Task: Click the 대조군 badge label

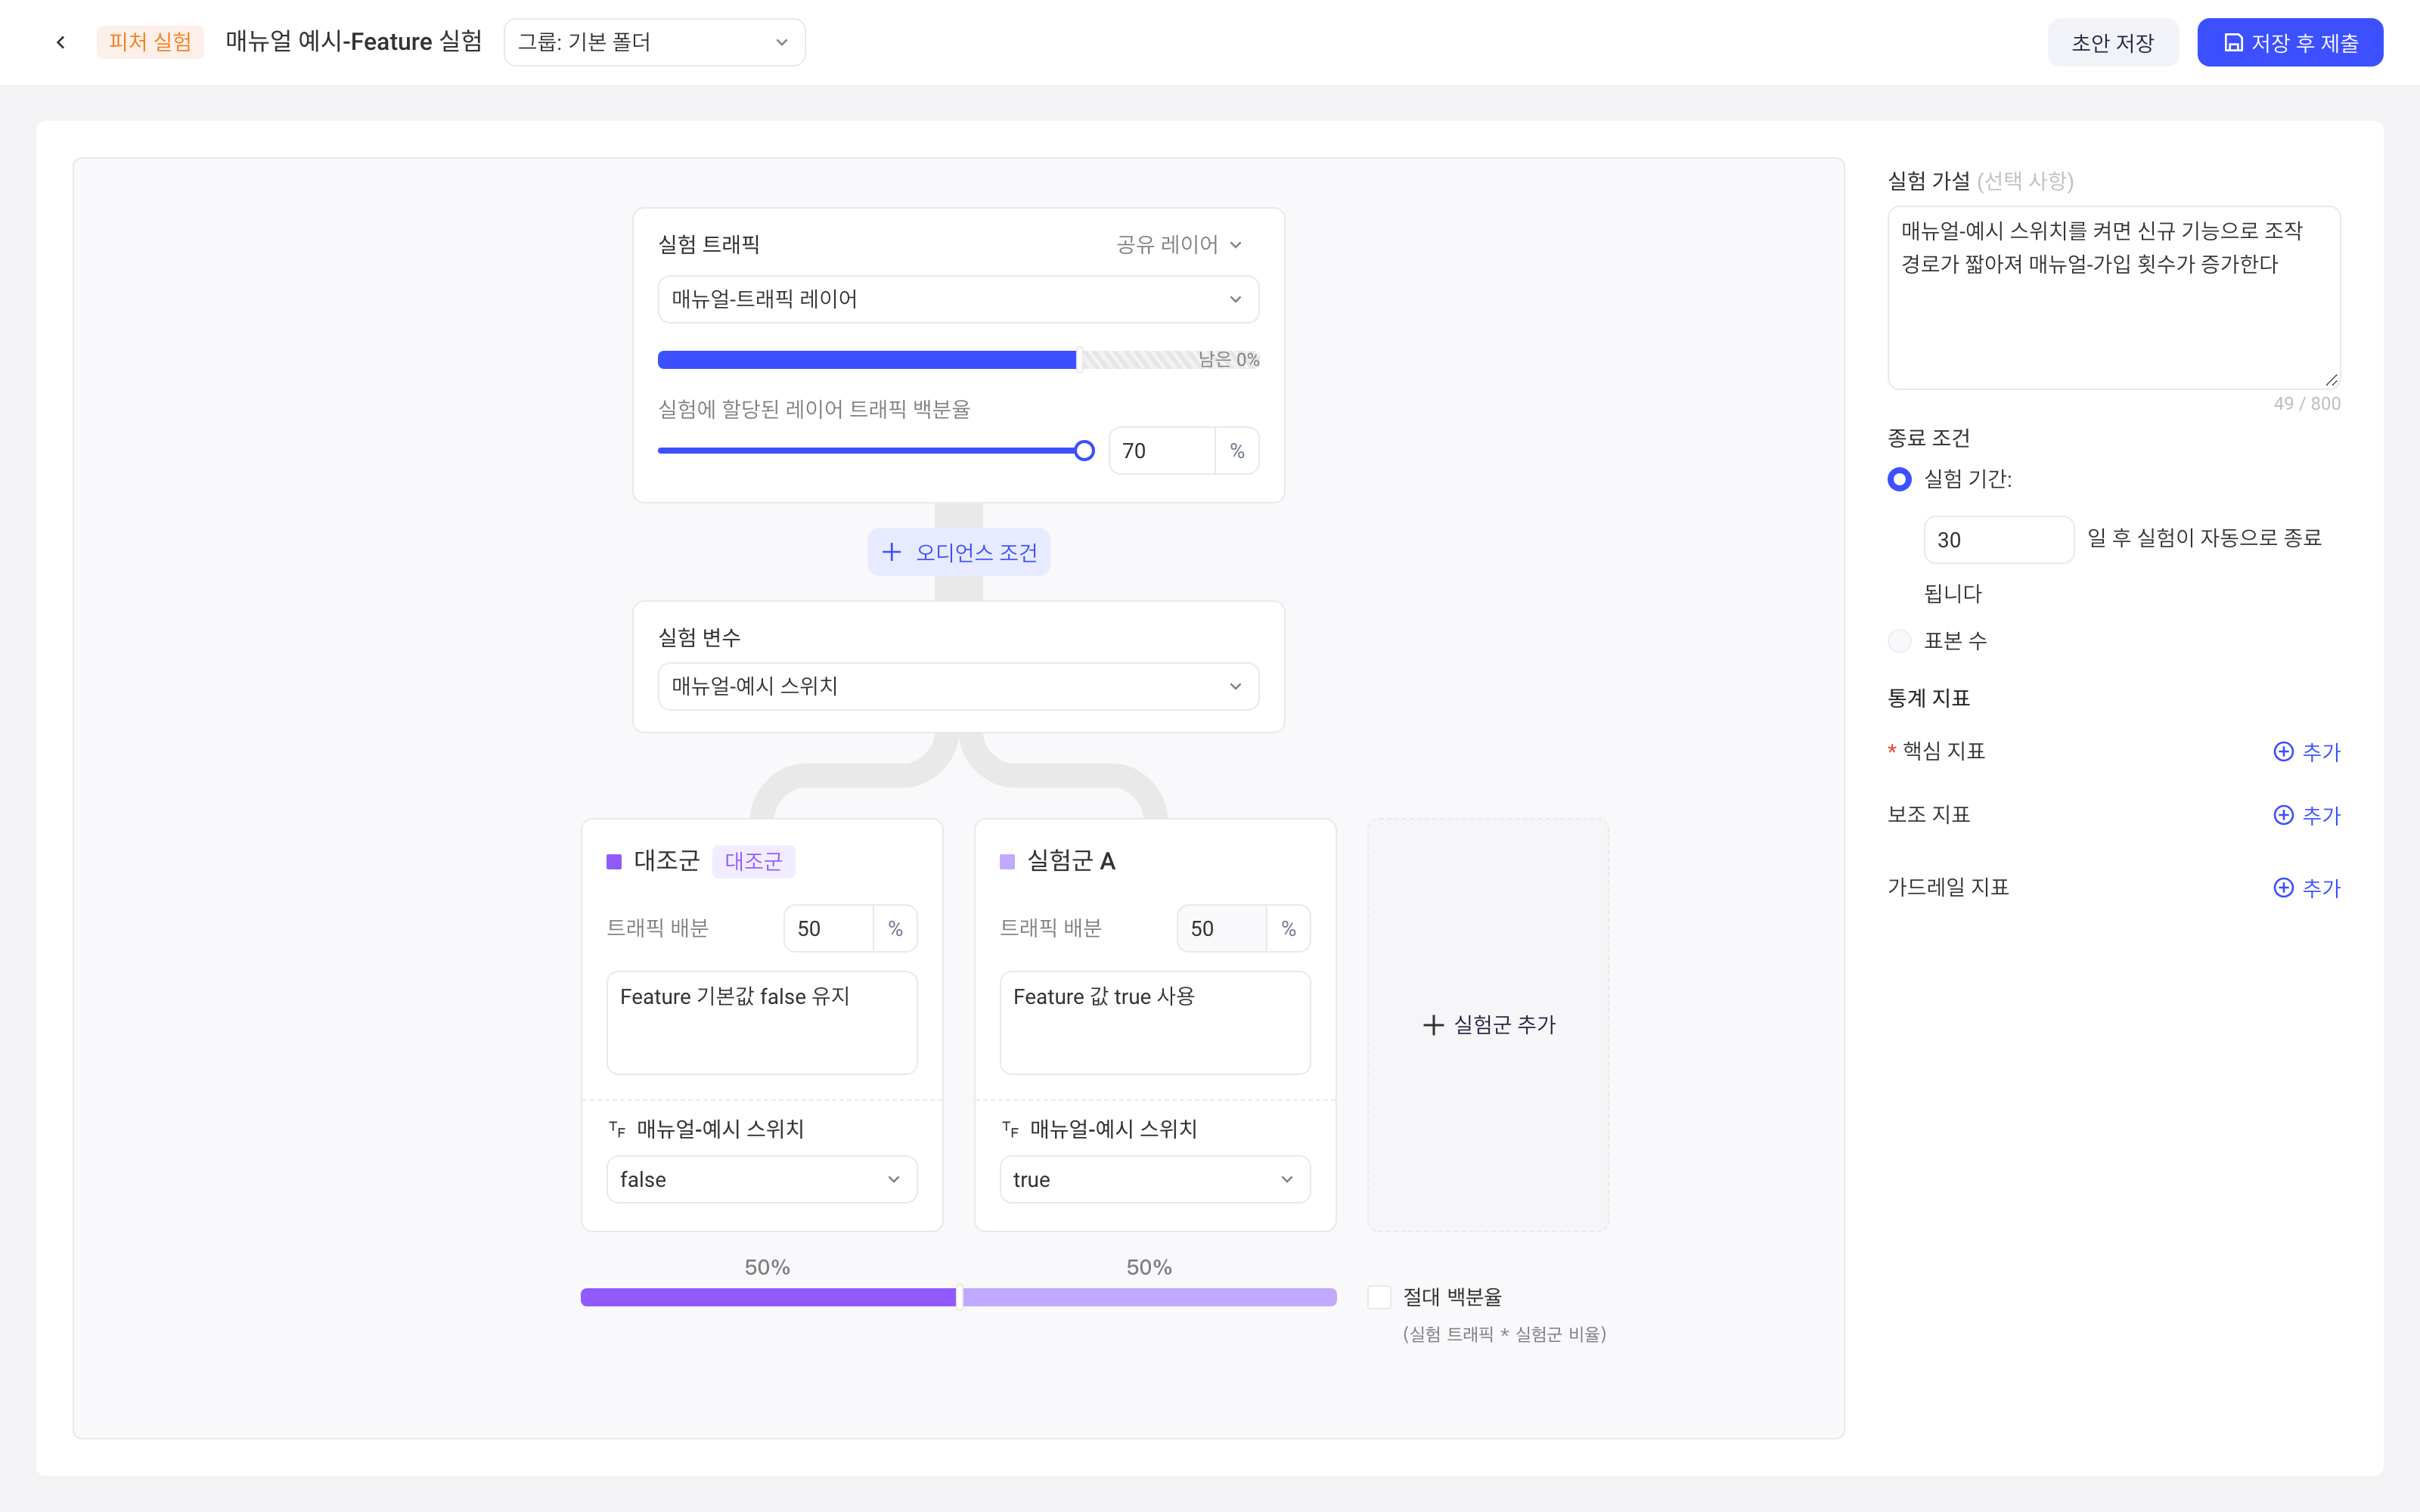Action: [x=753, y=861]
